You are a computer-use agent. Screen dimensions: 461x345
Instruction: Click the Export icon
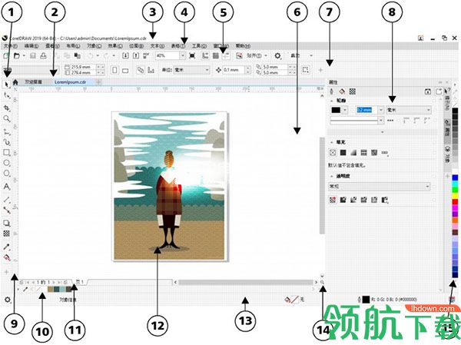tap(136, 55)
